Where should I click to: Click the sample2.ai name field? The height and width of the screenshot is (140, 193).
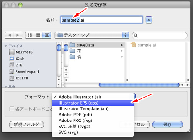[102, 20]
